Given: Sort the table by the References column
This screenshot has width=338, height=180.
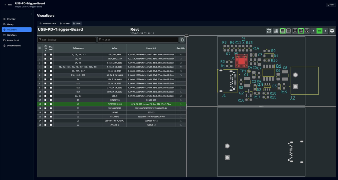Looking at the screenshot, I should tap(78, 48).
